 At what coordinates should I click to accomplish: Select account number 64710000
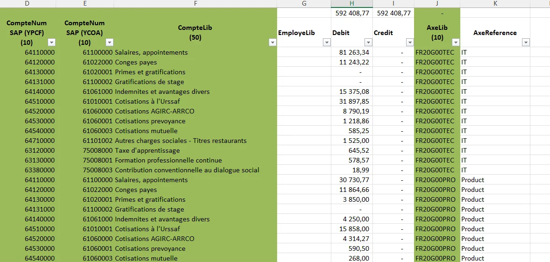28,141
